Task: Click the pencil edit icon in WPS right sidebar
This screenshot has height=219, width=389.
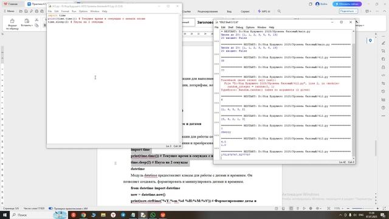Action: click(384, 43)
